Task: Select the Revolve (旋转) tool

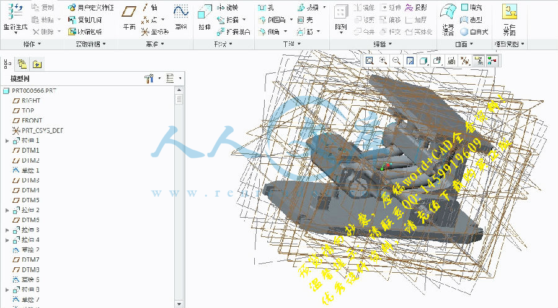Action: tap(227, 7)
